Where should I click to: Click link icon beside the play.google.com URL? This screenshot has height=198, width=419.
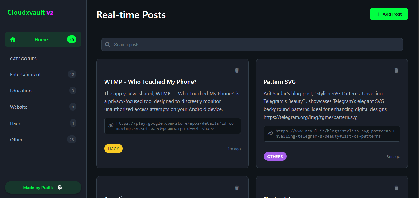coord(111,126)
